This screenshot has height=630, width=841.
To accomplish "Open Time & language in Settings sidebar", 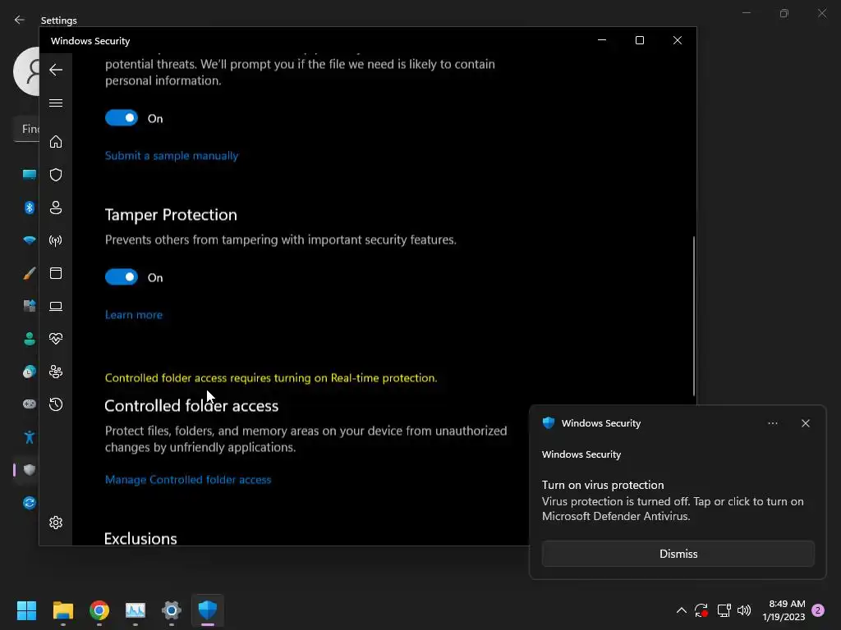I will (x=29, y=372).
